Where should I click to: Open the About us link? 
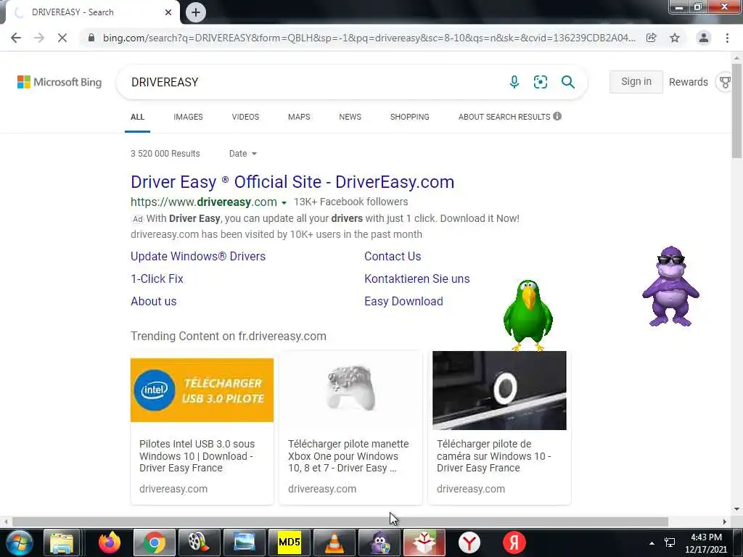pyautogui.click(x=154, y=301)
